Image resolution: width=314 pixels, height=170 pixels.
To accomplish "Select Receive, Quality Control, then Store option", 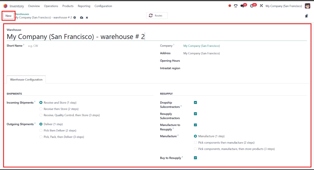I will (41, 115).
